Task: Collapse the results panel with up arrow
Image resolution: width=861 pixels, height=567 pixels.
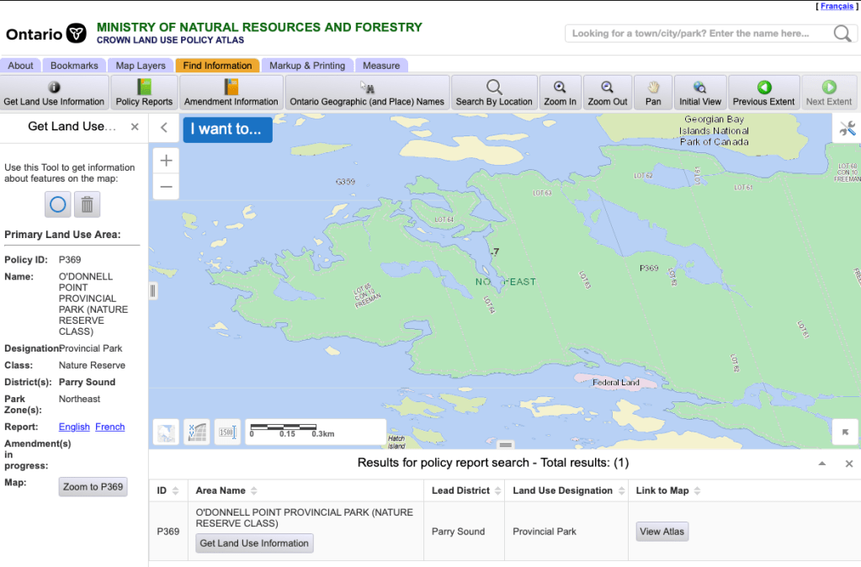Action: (821, 464)
